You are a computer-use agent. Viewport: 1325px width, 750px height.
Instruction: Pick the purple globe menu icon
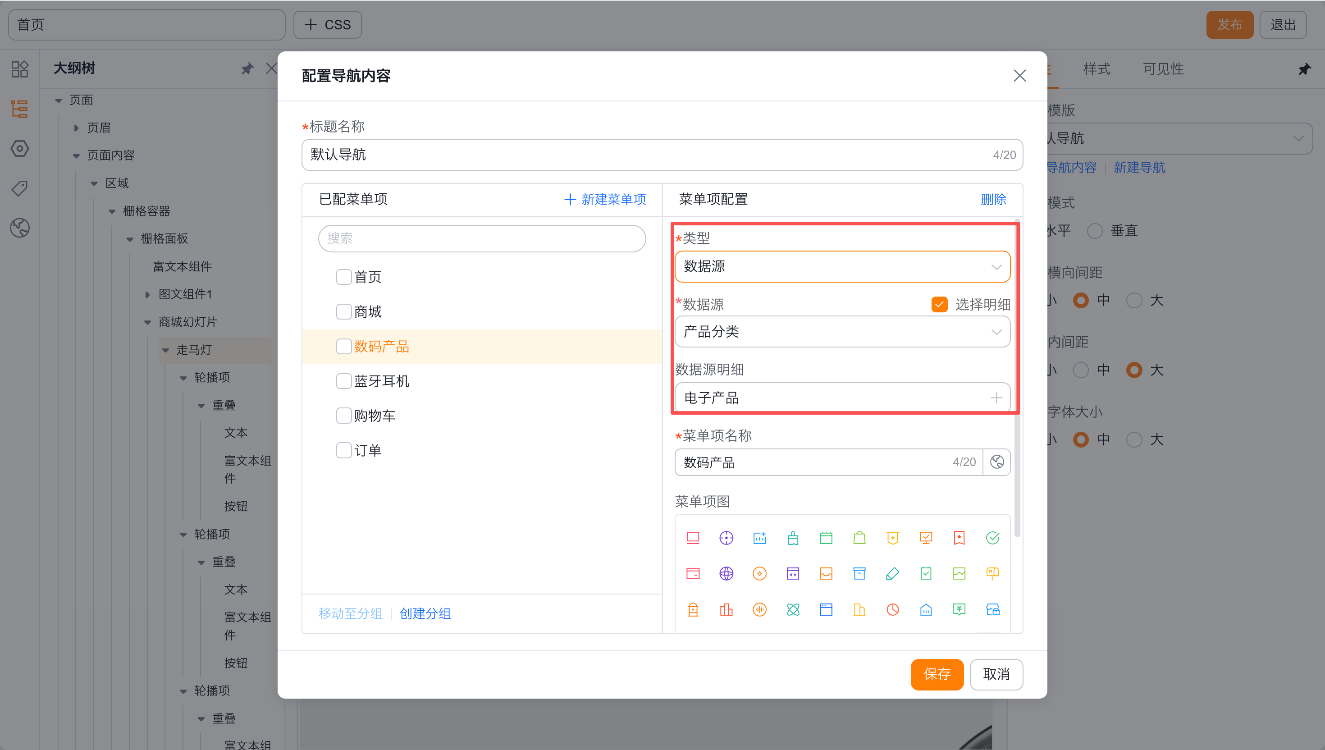726,573
